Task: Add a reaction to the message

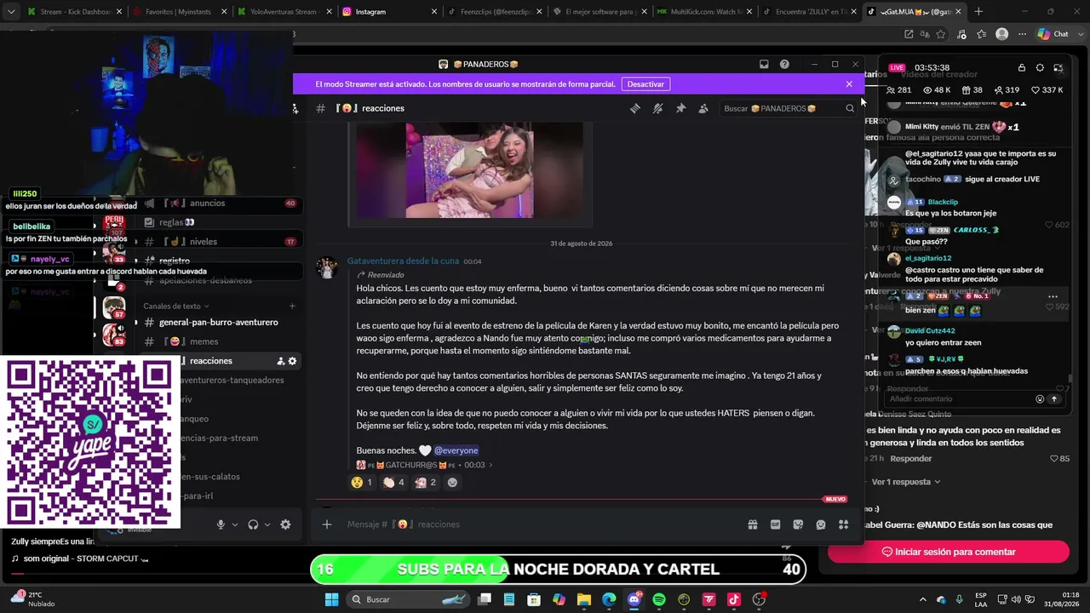Action: coord(452,483)
